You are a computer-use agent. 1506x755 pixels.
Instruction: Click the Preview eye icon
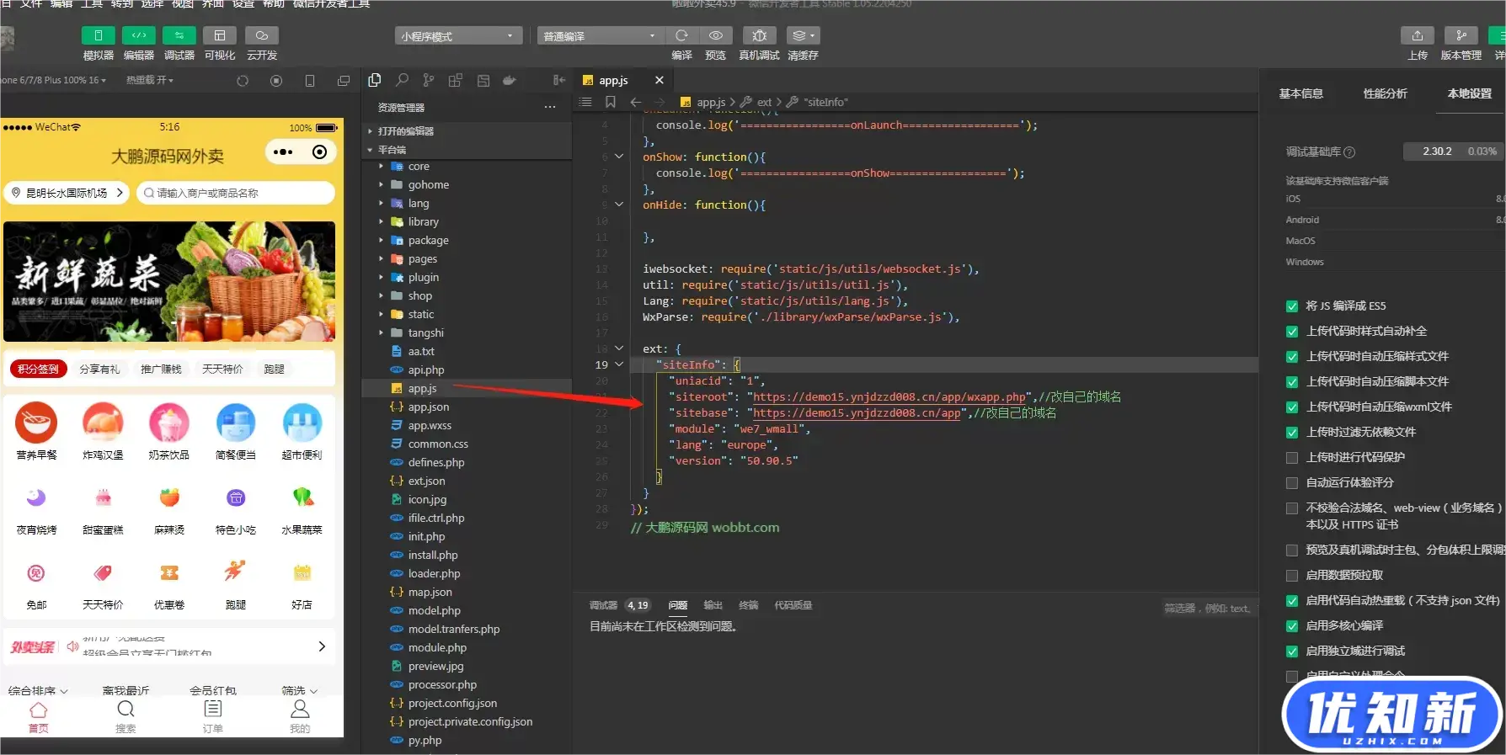[715, 35]
